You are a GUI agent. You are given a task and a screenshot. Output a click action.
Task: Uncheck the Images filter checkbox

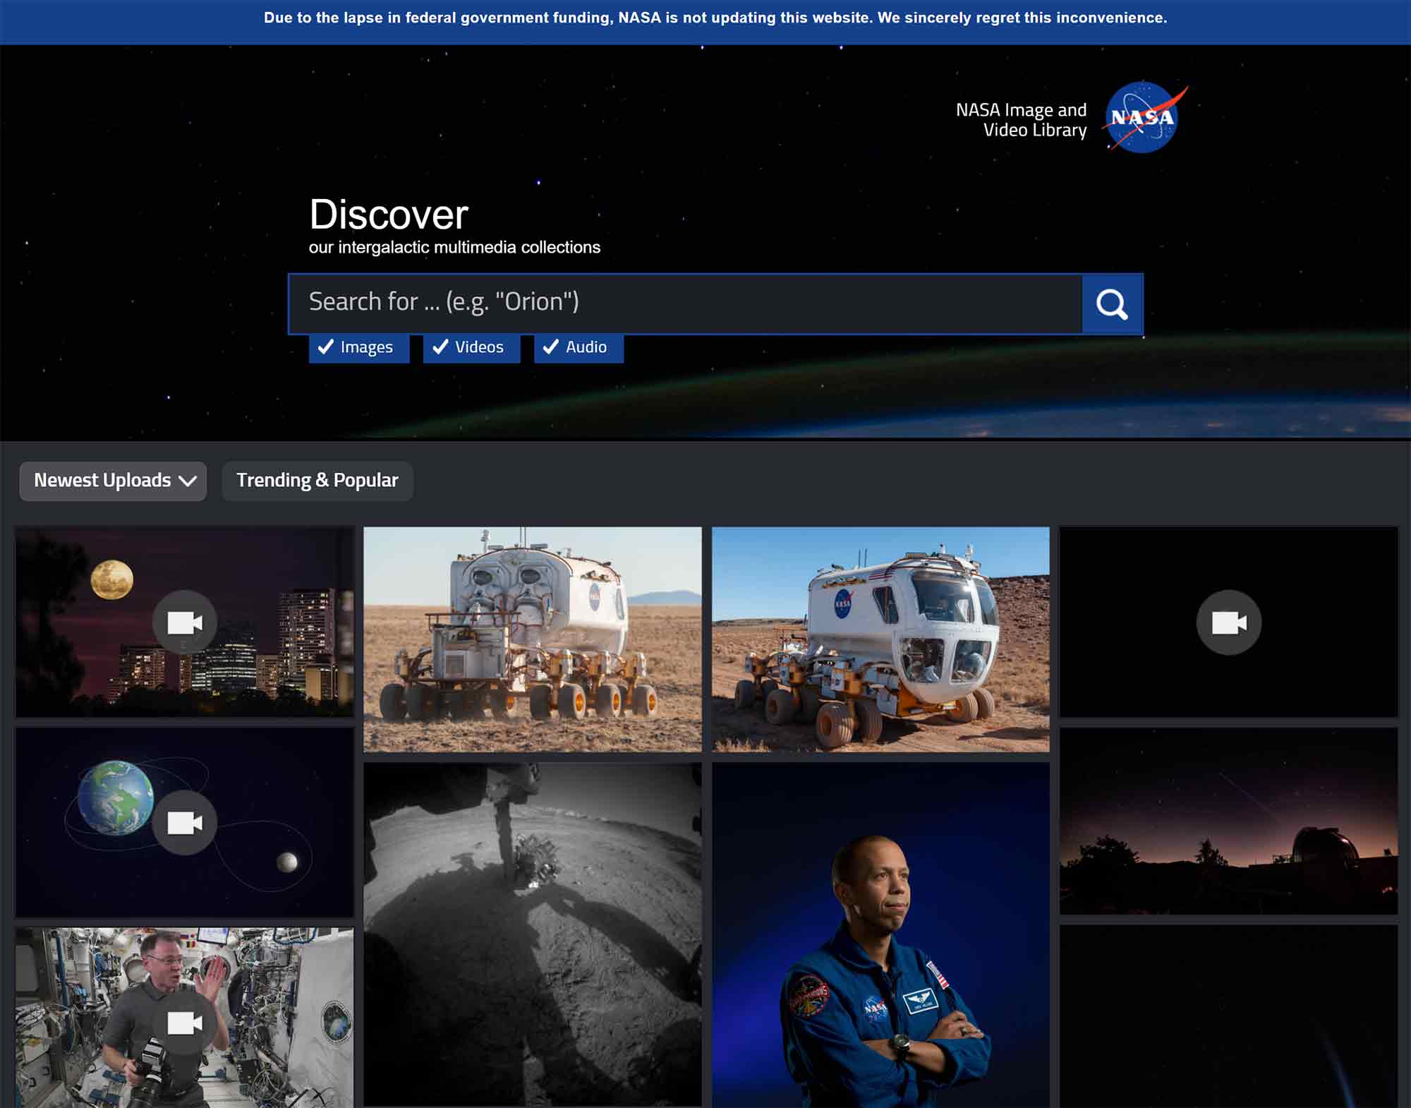358,347
